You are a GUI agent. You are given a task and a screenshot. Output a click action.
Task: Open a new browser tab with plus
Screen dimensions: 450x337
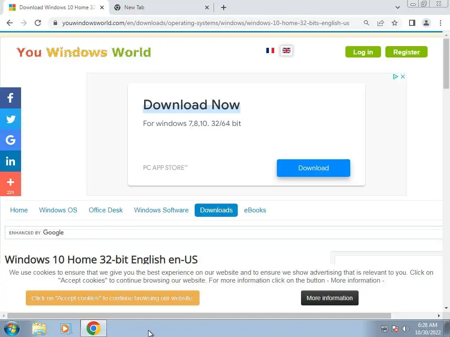[224, 7]
